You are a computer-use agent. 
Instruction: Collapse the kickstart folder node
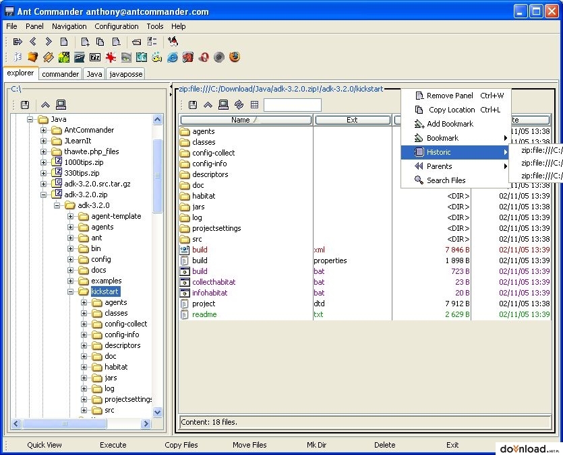[x=70, y=291]
